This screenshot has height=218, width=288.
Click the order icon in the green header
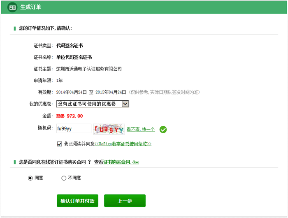click(12, 7)
